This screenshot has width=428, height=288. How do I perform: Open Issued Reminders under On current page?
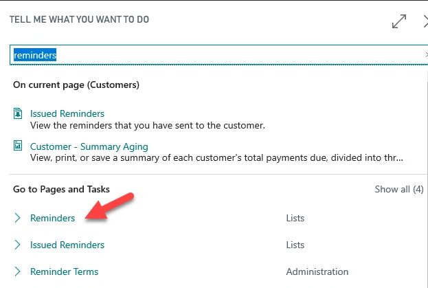pos(67,113)
